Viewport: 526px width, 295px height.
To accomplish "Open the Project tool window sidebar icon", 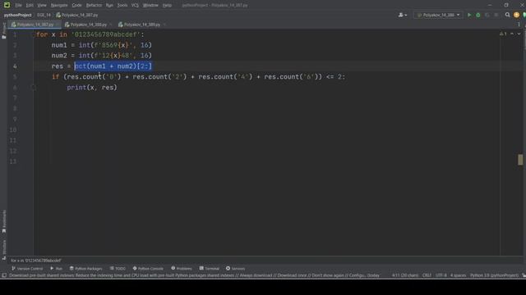I will 3,31.
